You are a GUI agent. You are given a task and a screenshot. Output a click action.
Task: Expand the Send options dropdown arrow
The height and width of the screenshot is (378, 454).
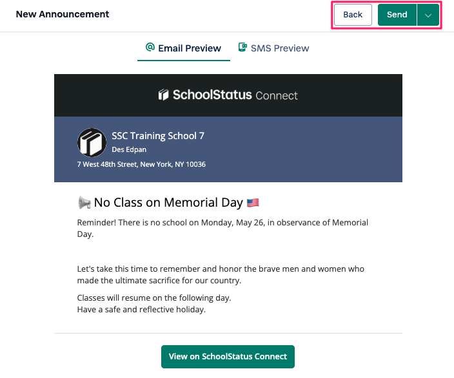coord(428,15)
